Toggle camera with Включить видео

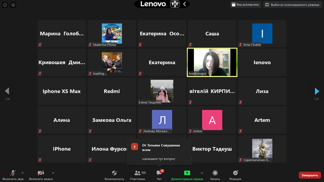[41, 175]
